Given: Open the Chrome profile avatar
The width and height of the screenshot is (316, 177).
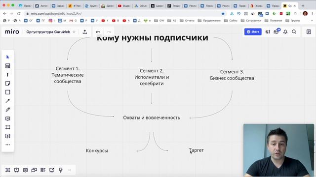Looking at the screenshot, I should pos(305,13).
